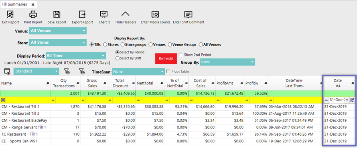Click the Export Report icon
This screenshot has height=148, width=357.
point(82,14)
